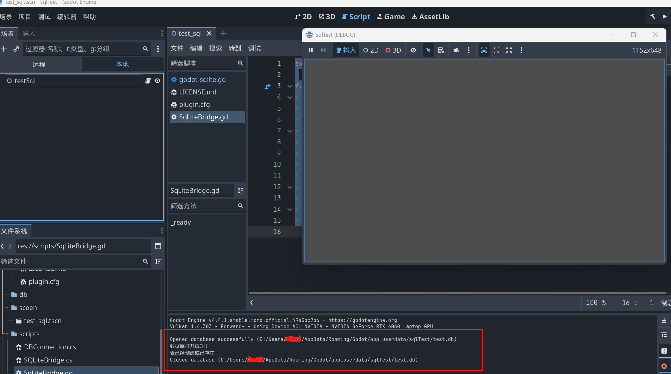
Task: Pause the running sqlTest debug game
Action: click(310, 50)
